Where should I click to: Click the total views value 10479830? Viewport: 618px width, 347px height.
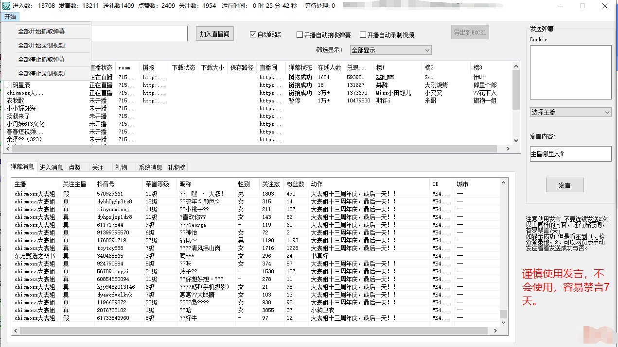[359, 100]
